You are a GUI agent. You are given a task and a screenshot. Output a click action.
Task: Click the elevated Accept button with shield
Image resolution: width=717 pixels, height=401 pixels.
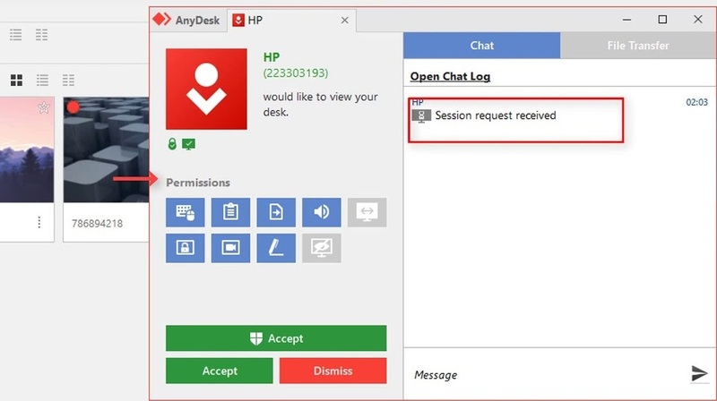276,338
